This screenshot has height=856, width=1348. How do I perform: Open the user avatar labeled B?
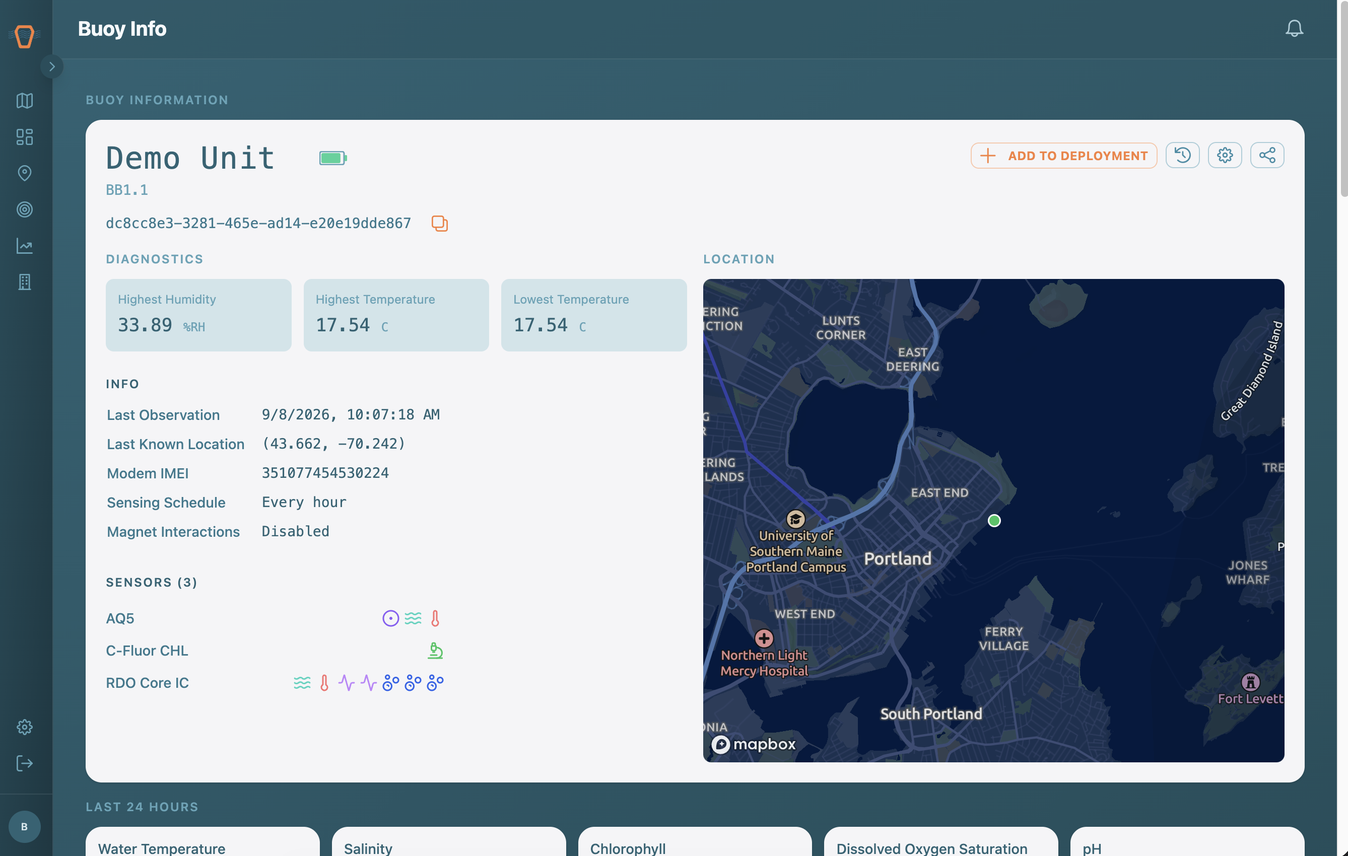tap(25, 826)
